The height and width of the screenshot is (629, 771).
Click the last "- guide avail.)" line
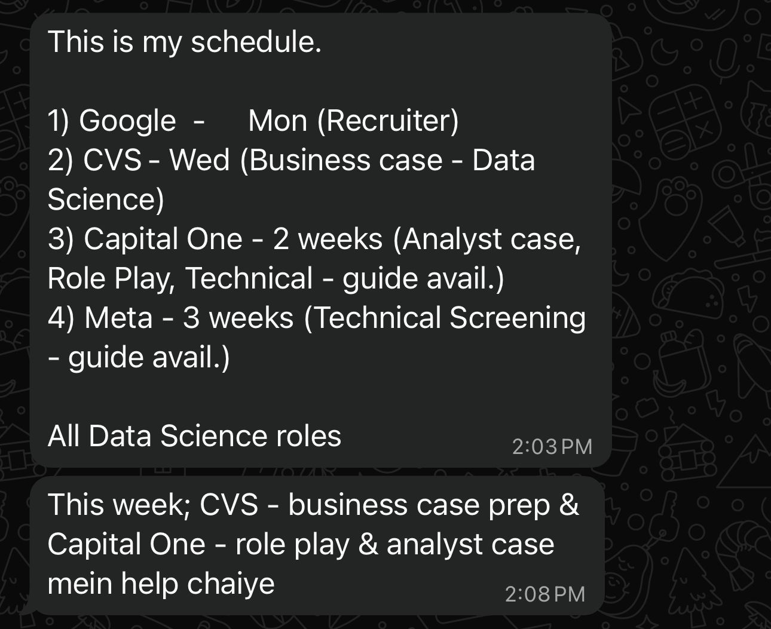(139, 357)
